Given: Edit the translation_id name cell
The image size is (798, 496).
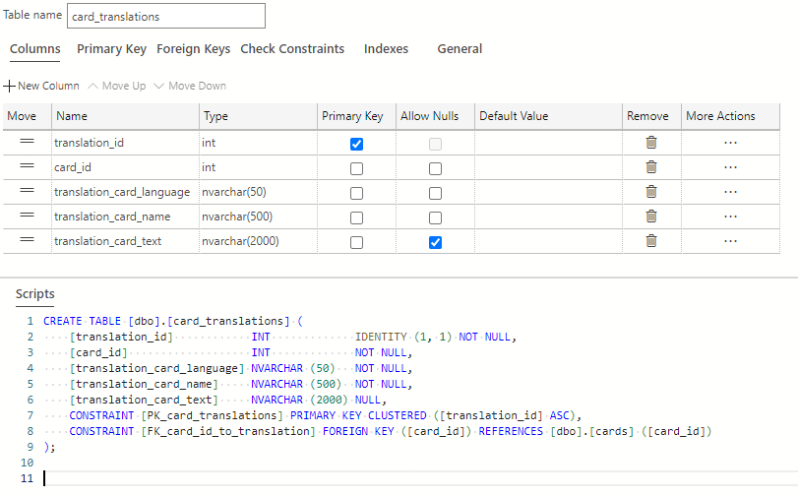Looking at the screenshot, I should pos(125,143).
